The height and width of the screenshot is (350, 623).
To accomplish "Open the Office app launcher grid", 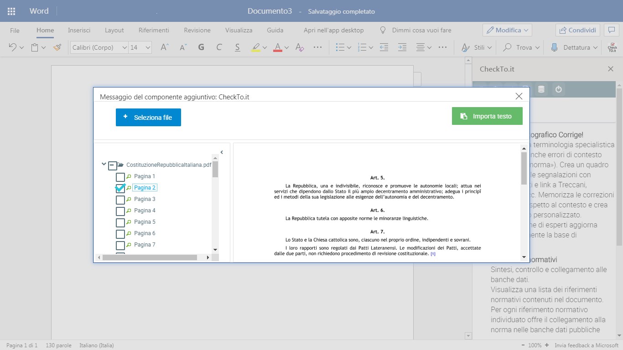I will 11,11.
